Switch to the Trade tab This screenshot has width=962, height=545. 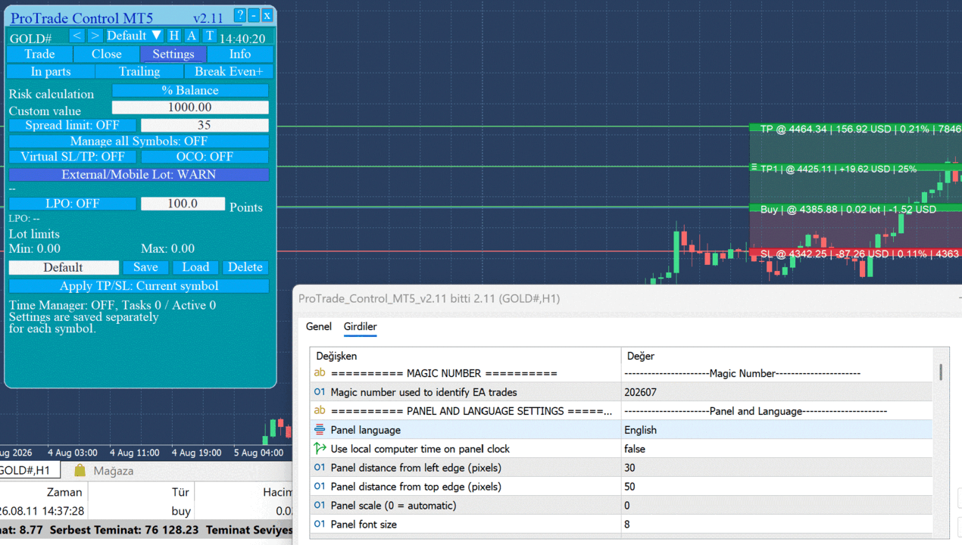(39, 54)
